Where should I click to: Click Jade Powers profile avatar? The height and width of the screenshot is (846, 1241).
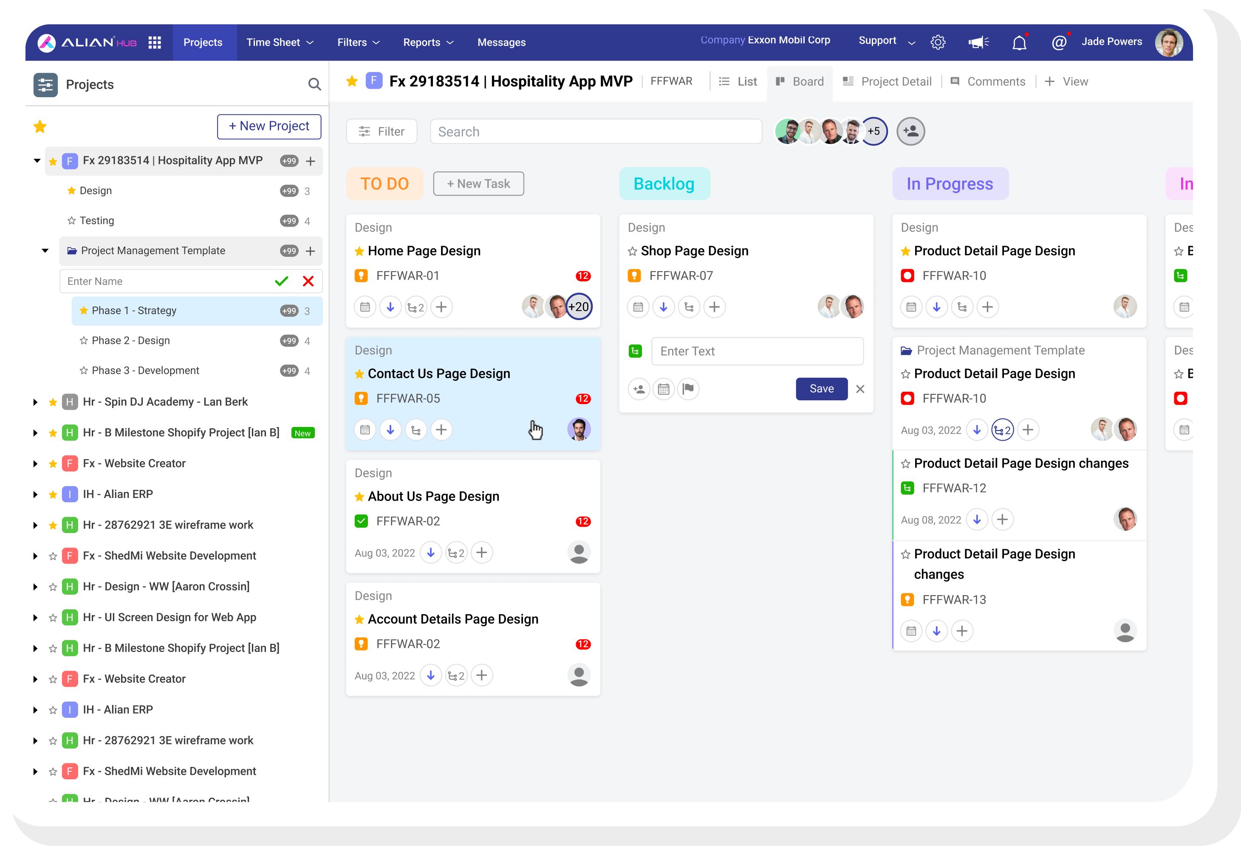1168,42
